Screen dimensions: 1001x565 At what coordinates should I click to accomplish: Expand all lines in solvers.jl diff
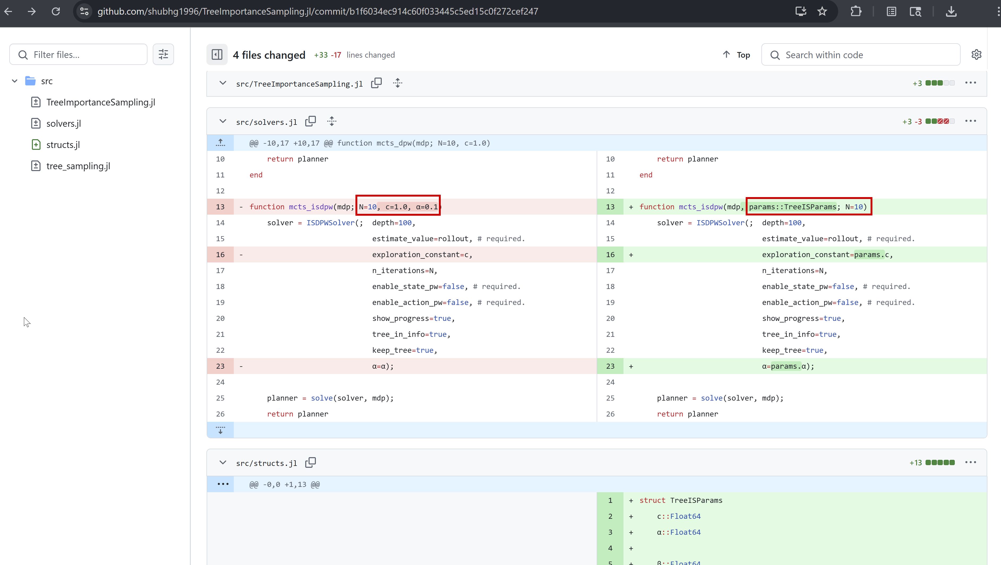[x=332, y=121]
